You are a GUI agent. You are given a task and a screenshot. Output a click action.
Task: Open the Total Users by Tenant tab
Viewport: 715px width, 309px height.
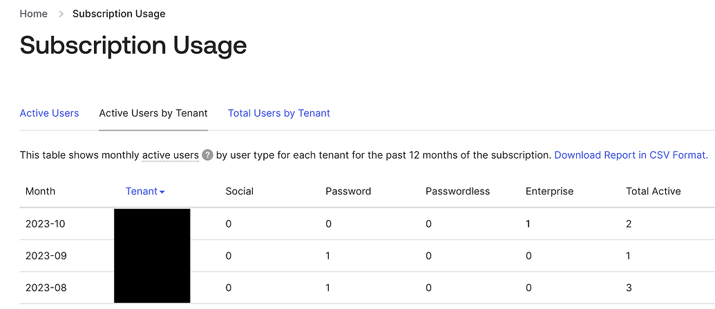(279, 113)
